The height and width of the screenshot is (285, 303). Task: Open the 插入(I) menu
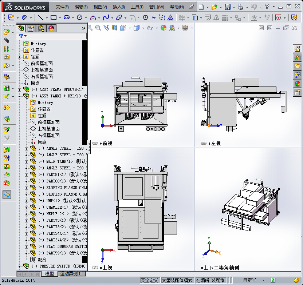coord(119,7)
